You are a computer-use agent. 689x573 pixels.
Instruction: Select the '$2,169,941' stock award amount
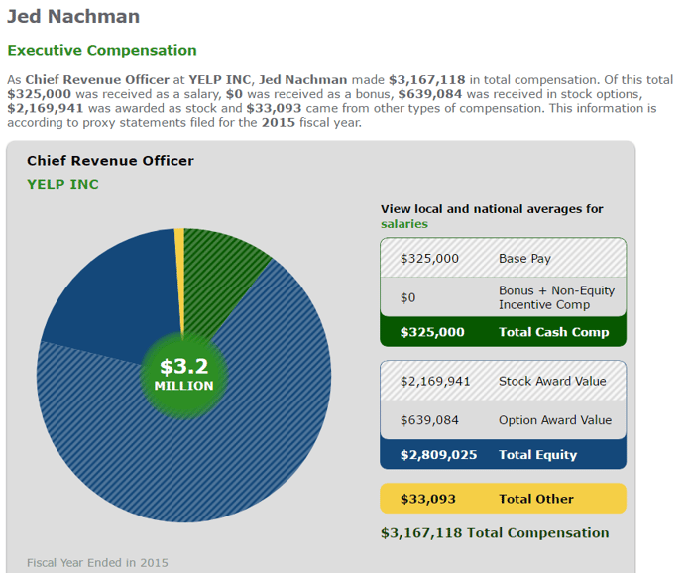[x=435, y=381]
